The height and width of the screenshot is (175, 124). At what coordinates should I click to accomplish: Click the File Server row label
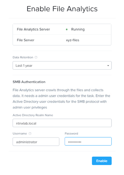coord(25,40)
